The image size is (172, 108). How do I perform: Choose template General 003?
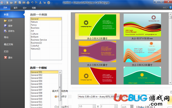point(44,78)
